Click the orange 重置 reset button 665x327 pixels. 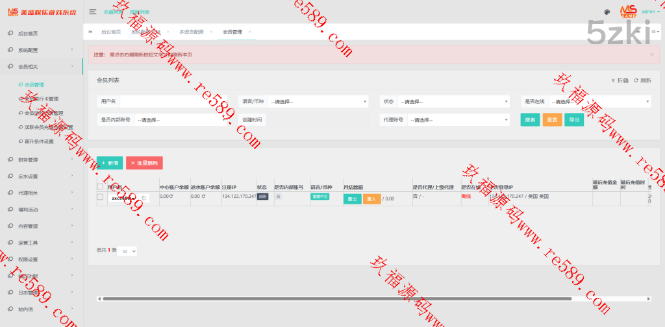[x=552, y=120]
